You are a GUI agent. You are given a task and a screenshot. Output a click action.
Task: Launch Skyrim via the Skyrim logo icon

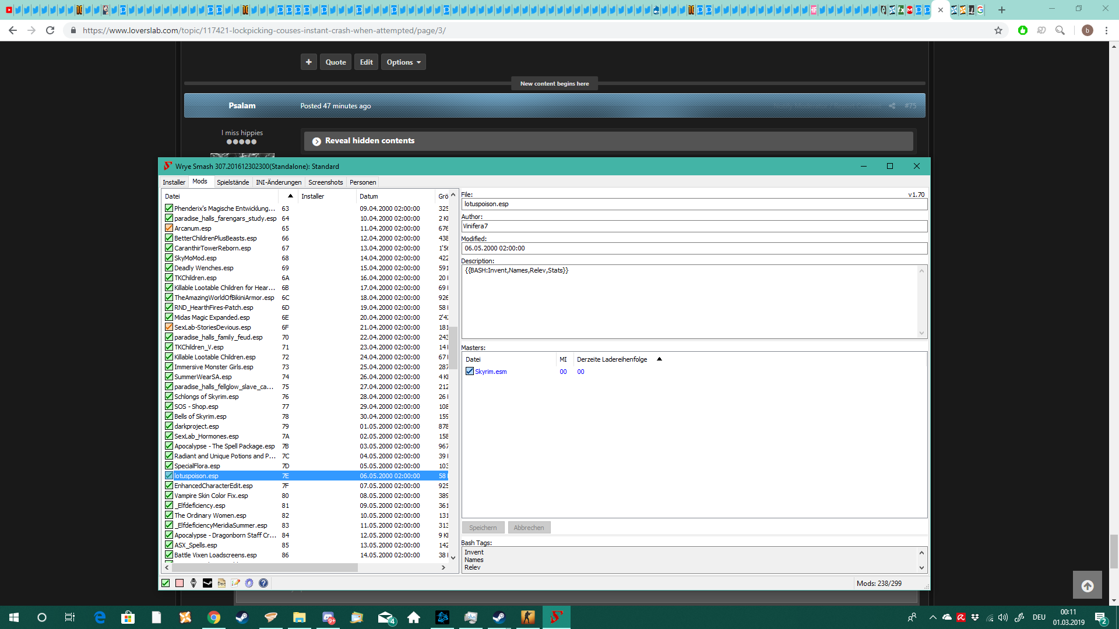(193, 583)
